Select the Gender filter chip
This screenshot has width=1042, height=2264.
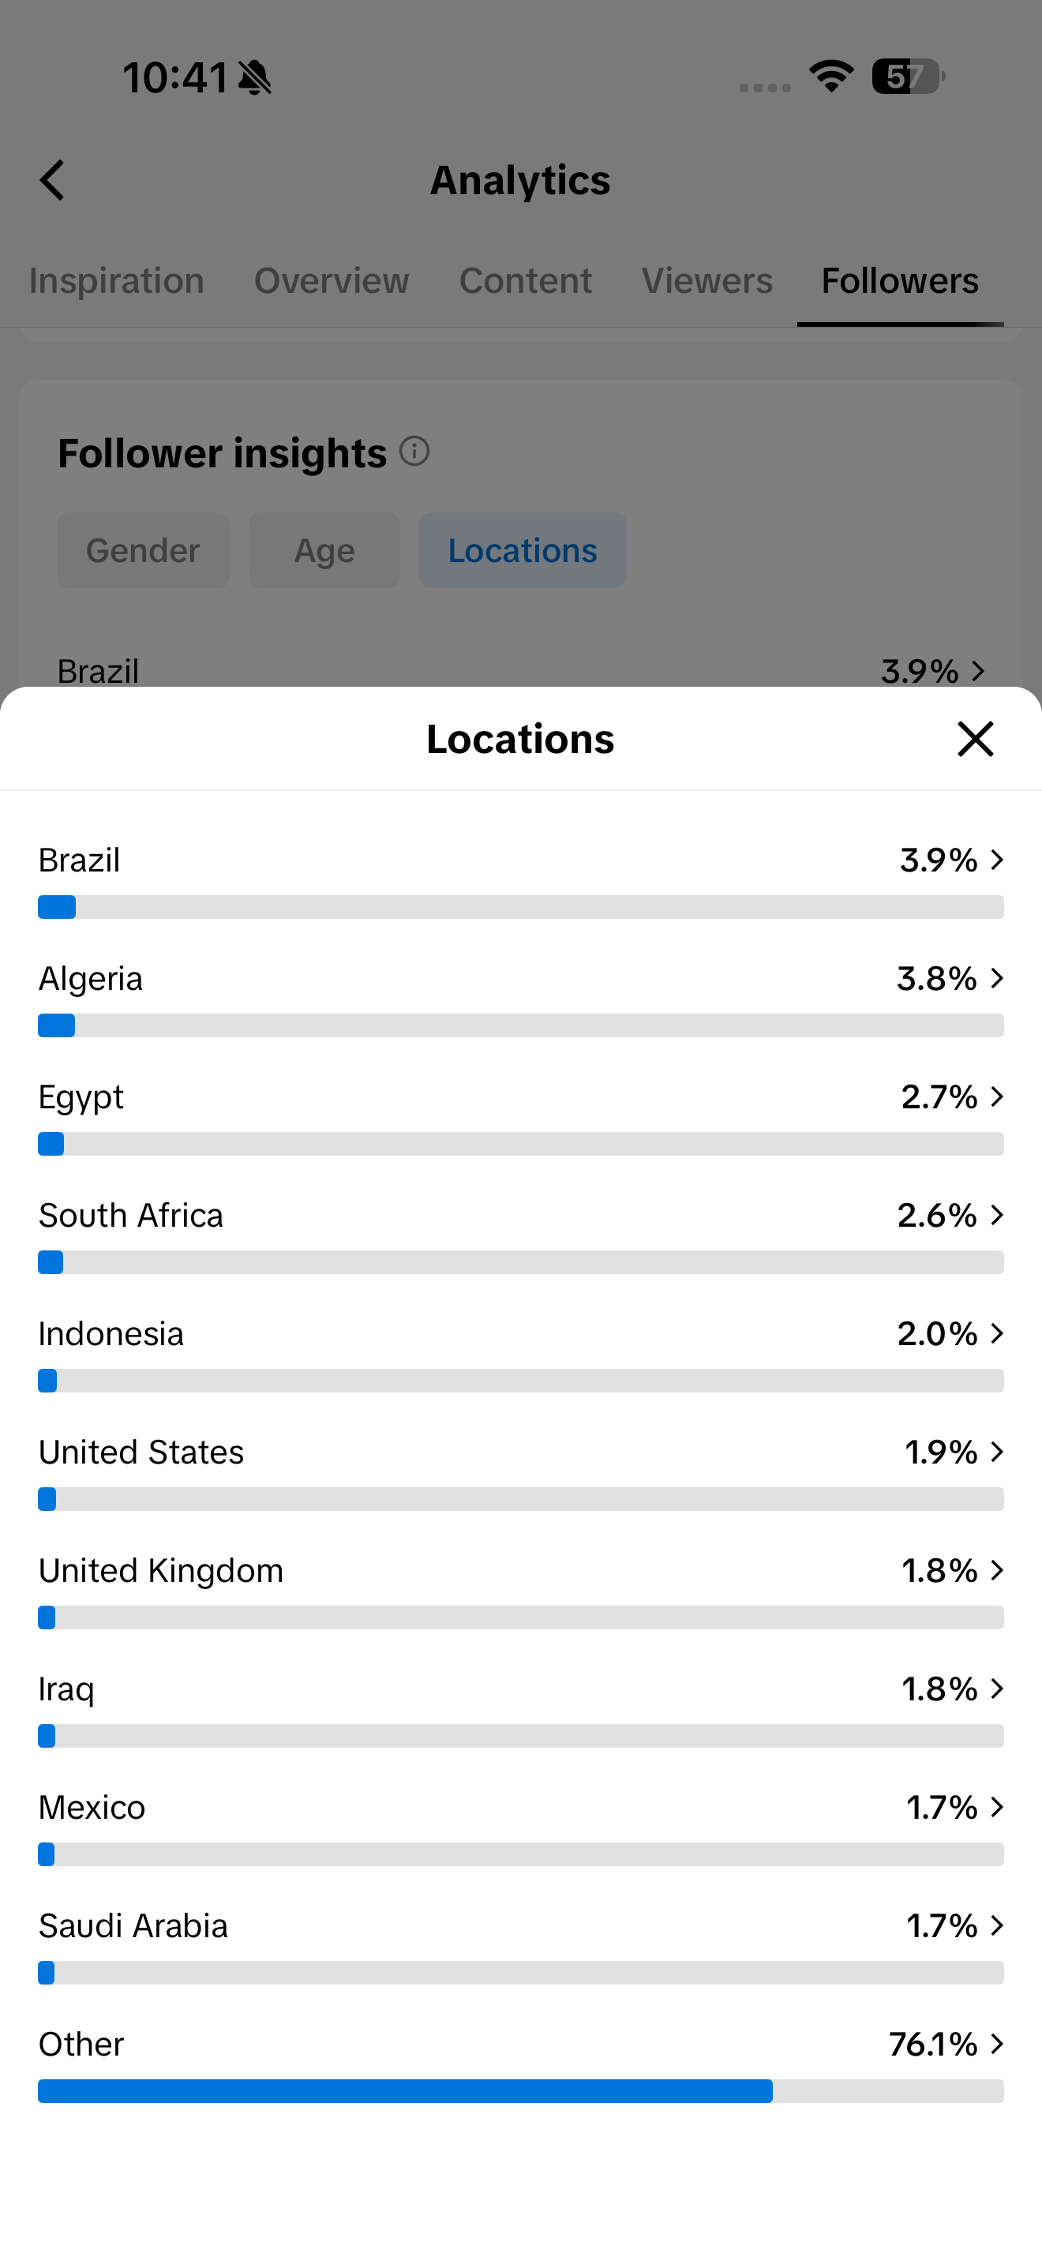click(143, 550)
